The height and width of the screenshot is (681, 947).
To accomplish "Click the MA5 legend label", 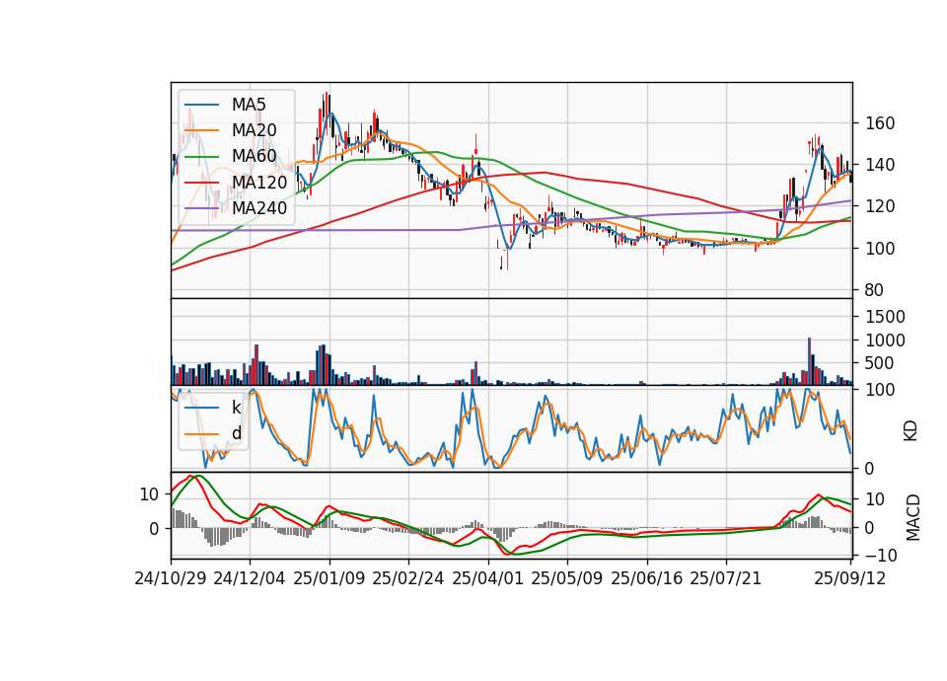I will click(249, 105).
